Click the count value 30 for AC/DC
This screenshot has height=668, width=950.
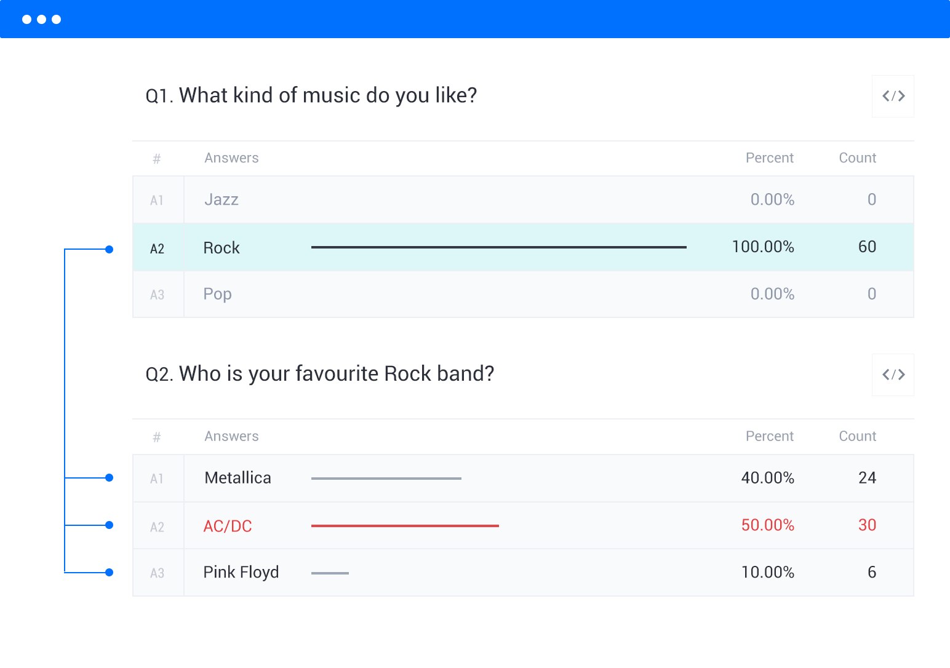pos(868,525)
